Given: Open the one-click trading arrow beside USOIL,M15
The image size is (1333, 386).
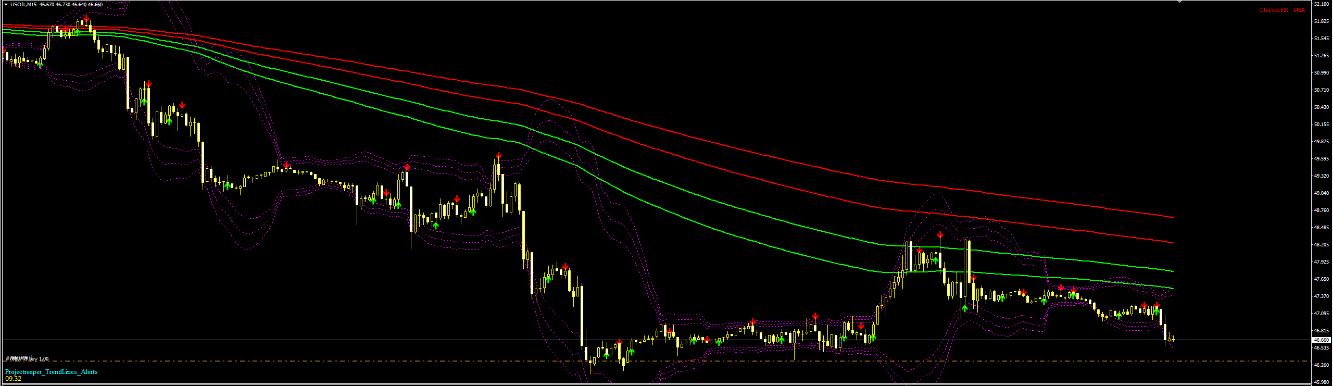Looking at the screenshot, I should [x=5, y=5].
